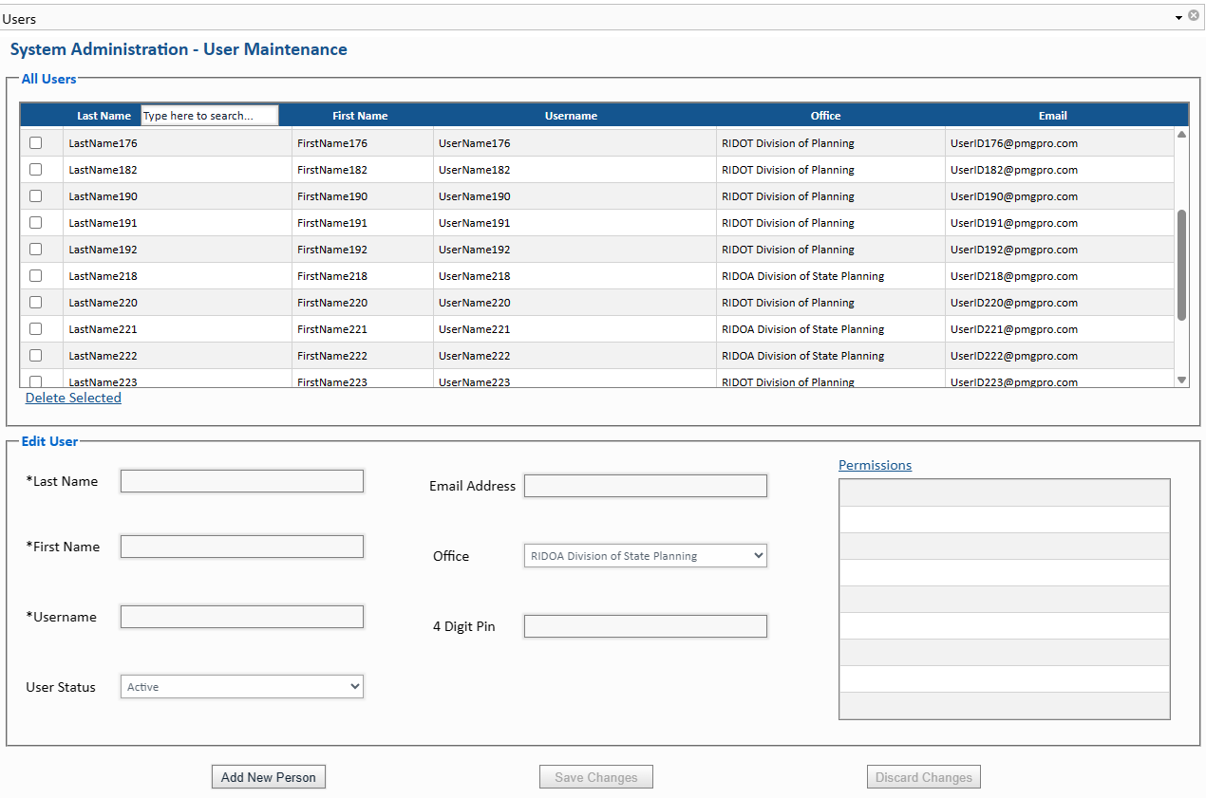Click the Email Address input field
This screenshot has width=1206, height=798.
pos(646,486)
